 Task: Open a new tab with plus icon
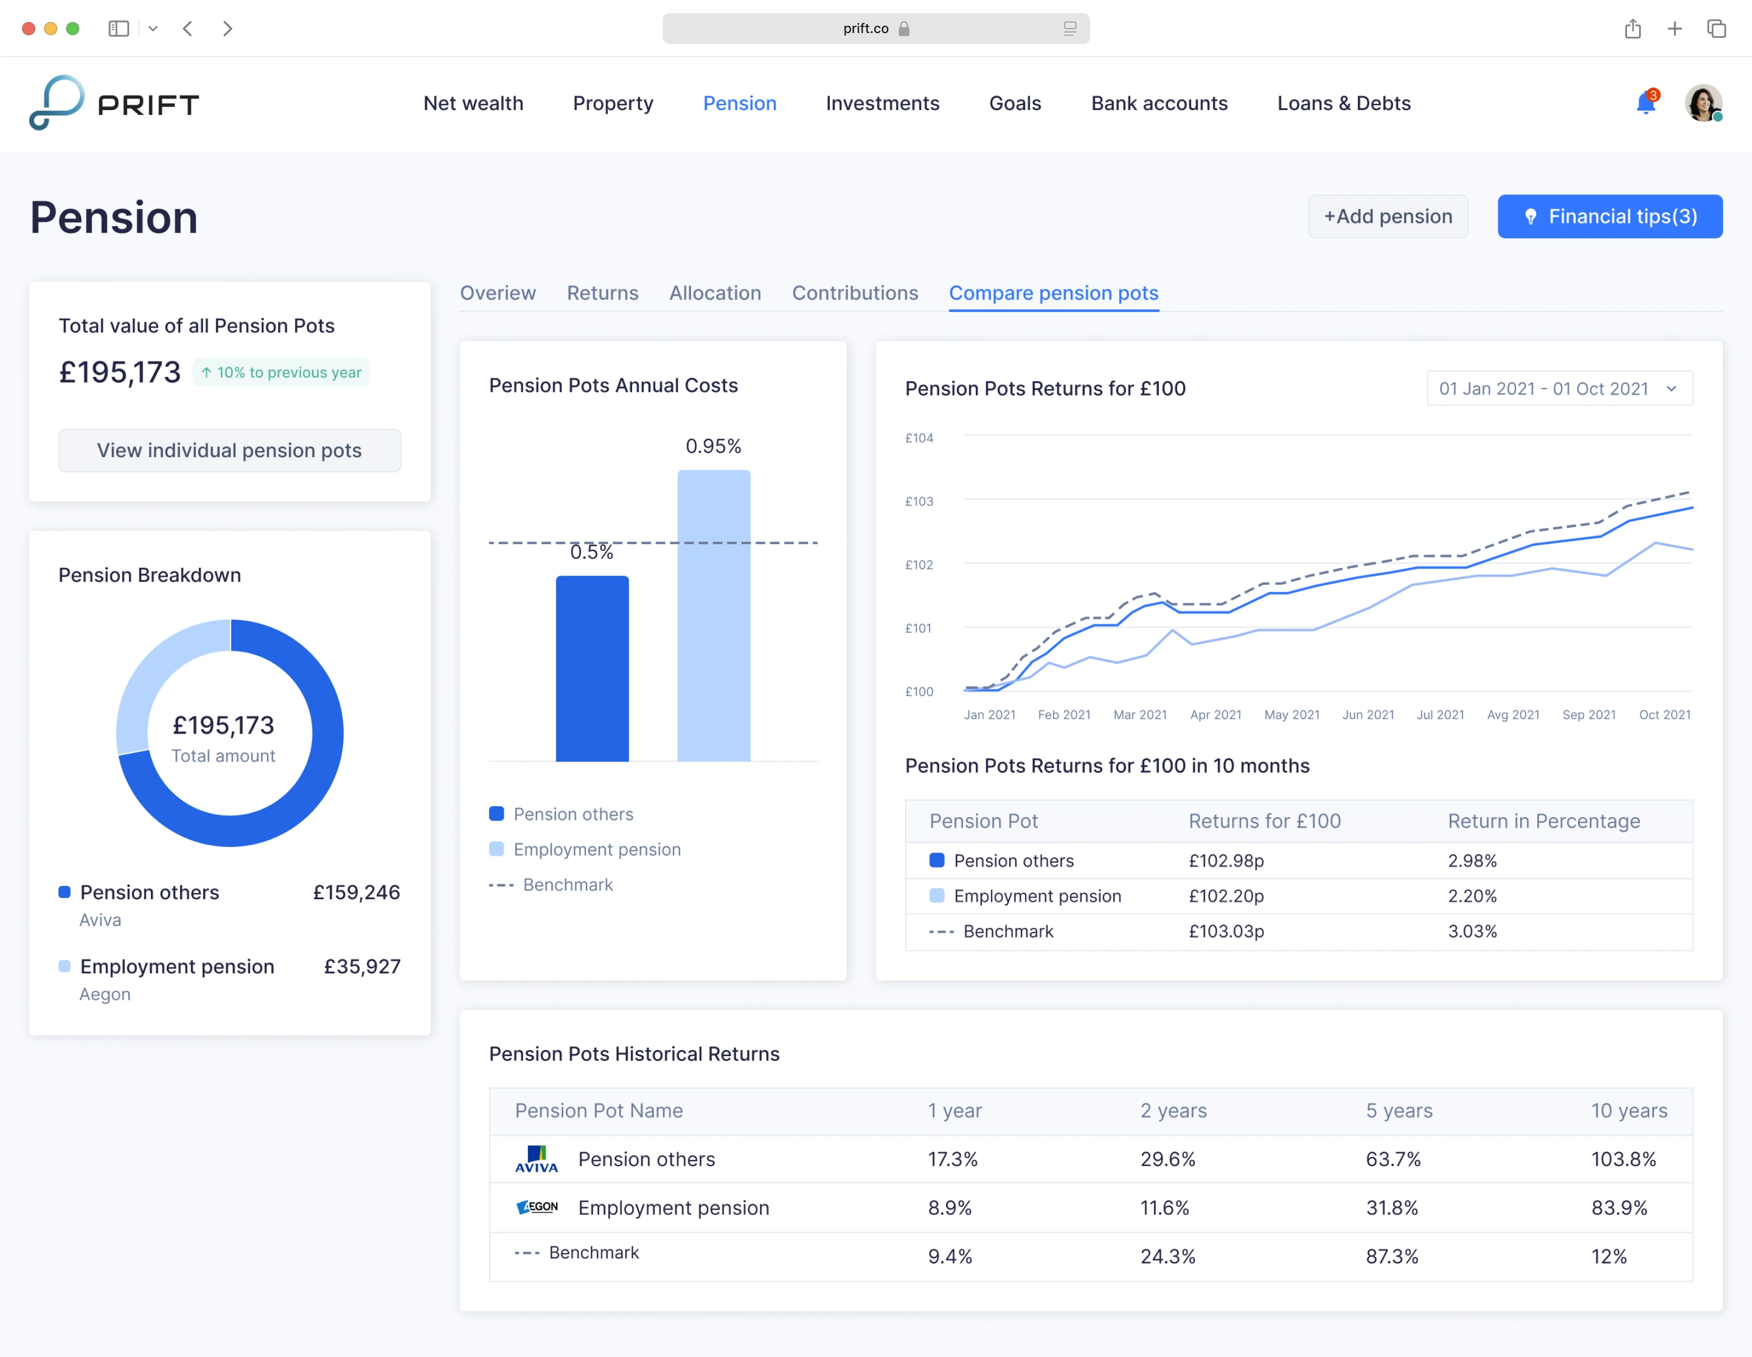pyautogui.click(x=1674, y=29)
